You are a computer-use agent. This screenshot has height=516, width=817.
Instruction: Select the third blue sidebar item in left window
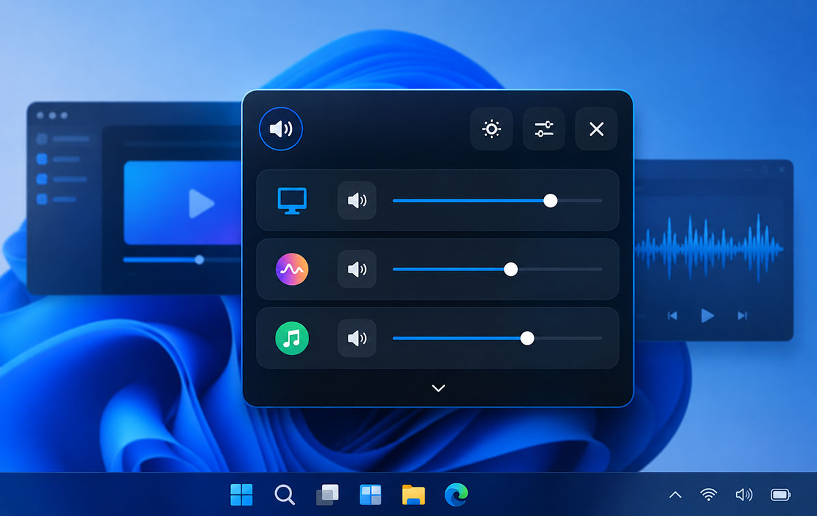tap(61, 179)
